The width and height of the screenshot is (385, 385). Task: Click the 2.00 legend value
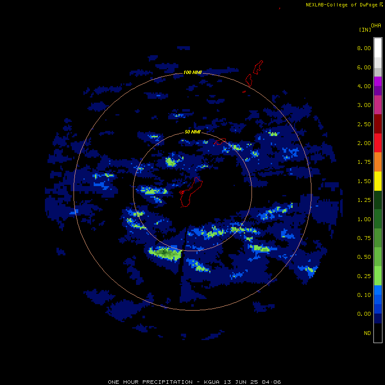point(364,143)
